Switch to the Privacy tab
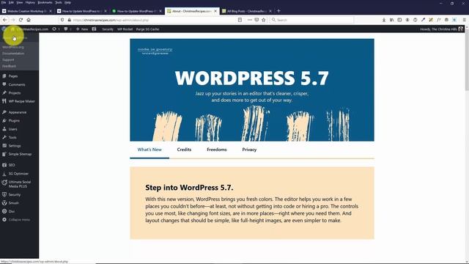Image resolution: width=469 pixels, height=264 pixels. 249,150
